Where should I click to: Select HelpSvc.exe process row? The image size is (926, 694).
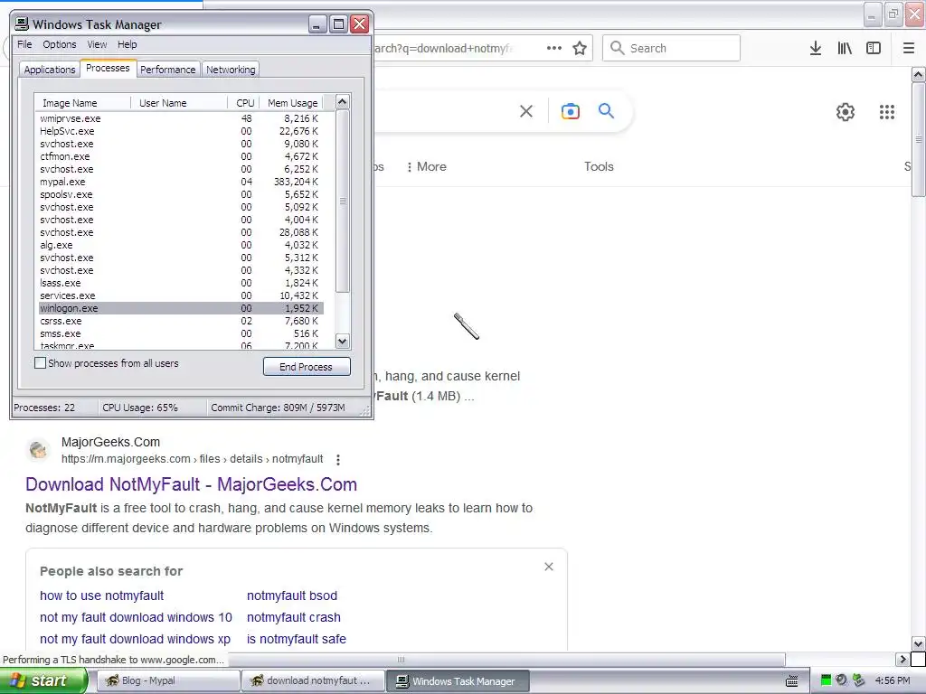pos(180,131)
